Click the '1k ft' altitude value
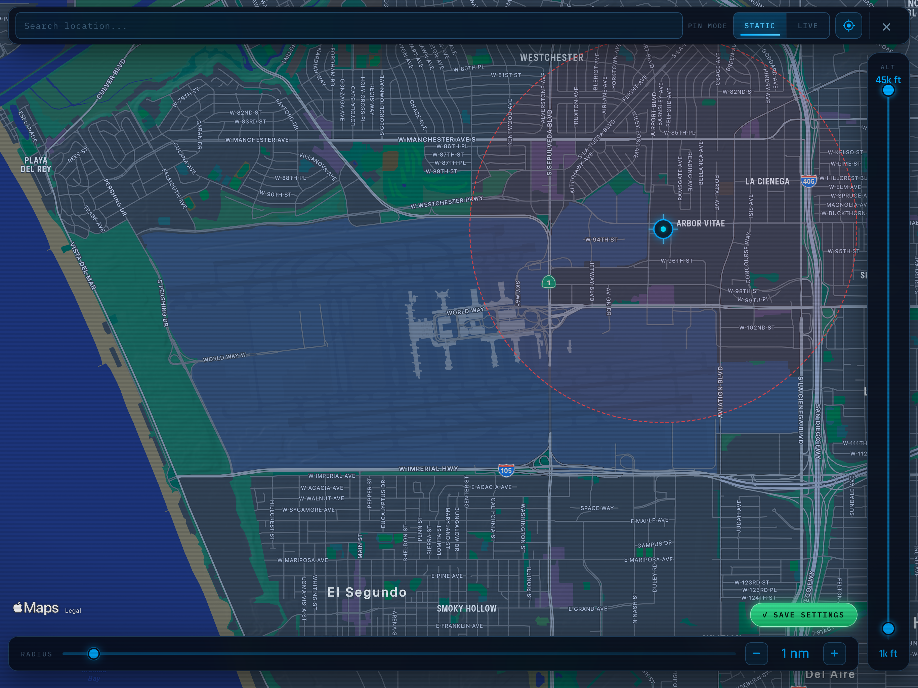 (888, 653)
